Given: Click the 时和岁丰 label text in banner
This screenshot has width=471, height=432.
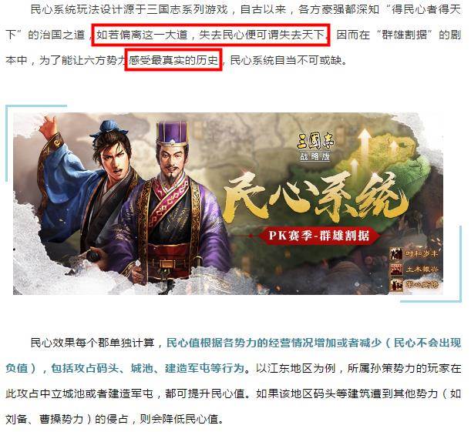Looking at the screenshot, I should tap(422, 254).
